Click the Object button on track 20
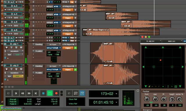Viewport: 186px width, 111px height. 68,48
